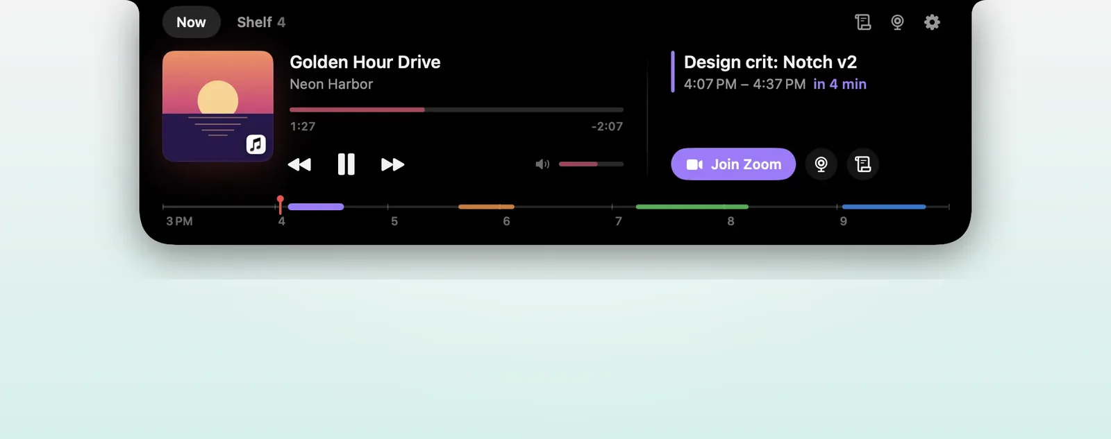Viewport: 1111px width, 439px height.
Task: Click the volume slider
Action: [591, 164]
